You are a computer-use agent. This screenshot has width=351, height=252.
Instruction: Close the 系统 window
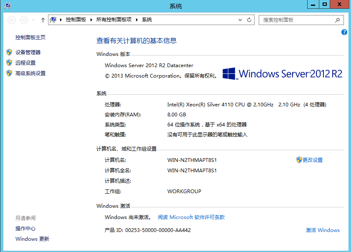pyautogui.click(x=339, y=5)
